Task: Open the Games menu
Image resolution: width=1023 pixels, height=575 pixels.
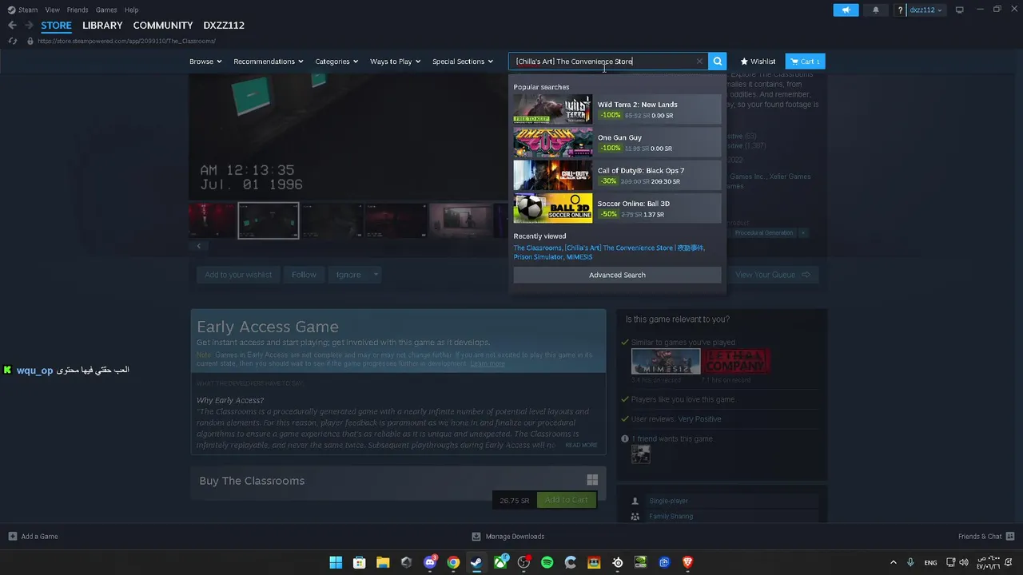Action: tap(106, 10)
